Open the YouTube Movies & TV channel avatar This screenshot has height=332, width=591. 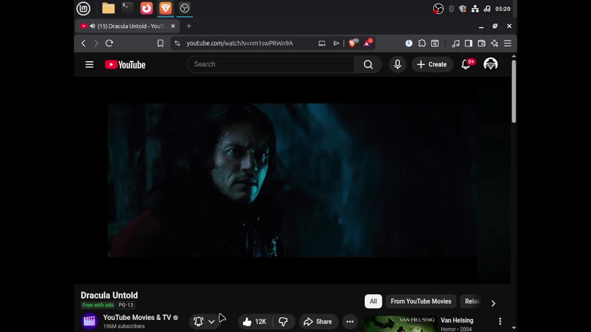(89, 321)
